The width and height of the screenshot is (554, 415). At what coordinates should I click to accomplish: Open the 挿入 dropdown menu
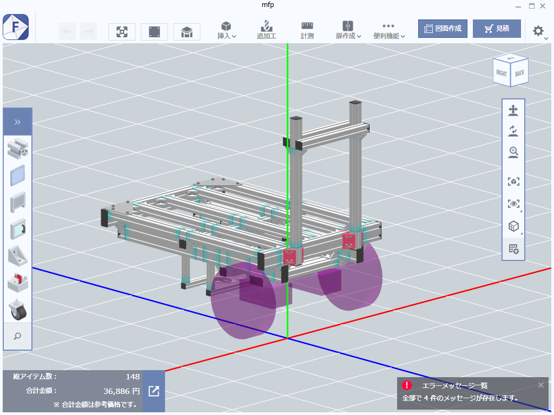[226, 30]
